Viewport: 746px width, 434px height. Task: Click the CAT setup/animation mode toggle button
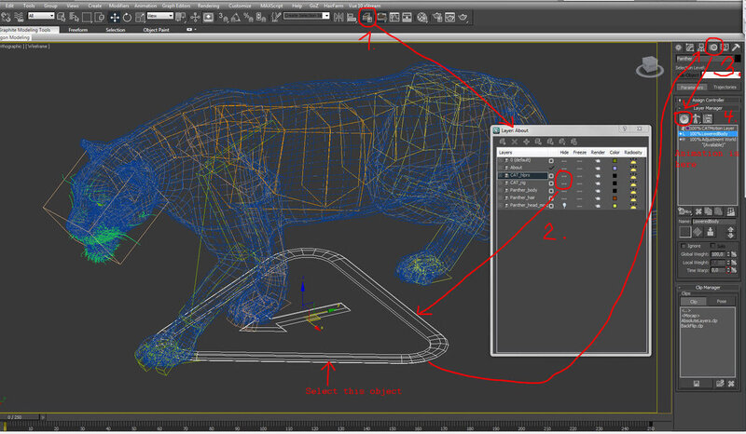click(x=684, y=118)
